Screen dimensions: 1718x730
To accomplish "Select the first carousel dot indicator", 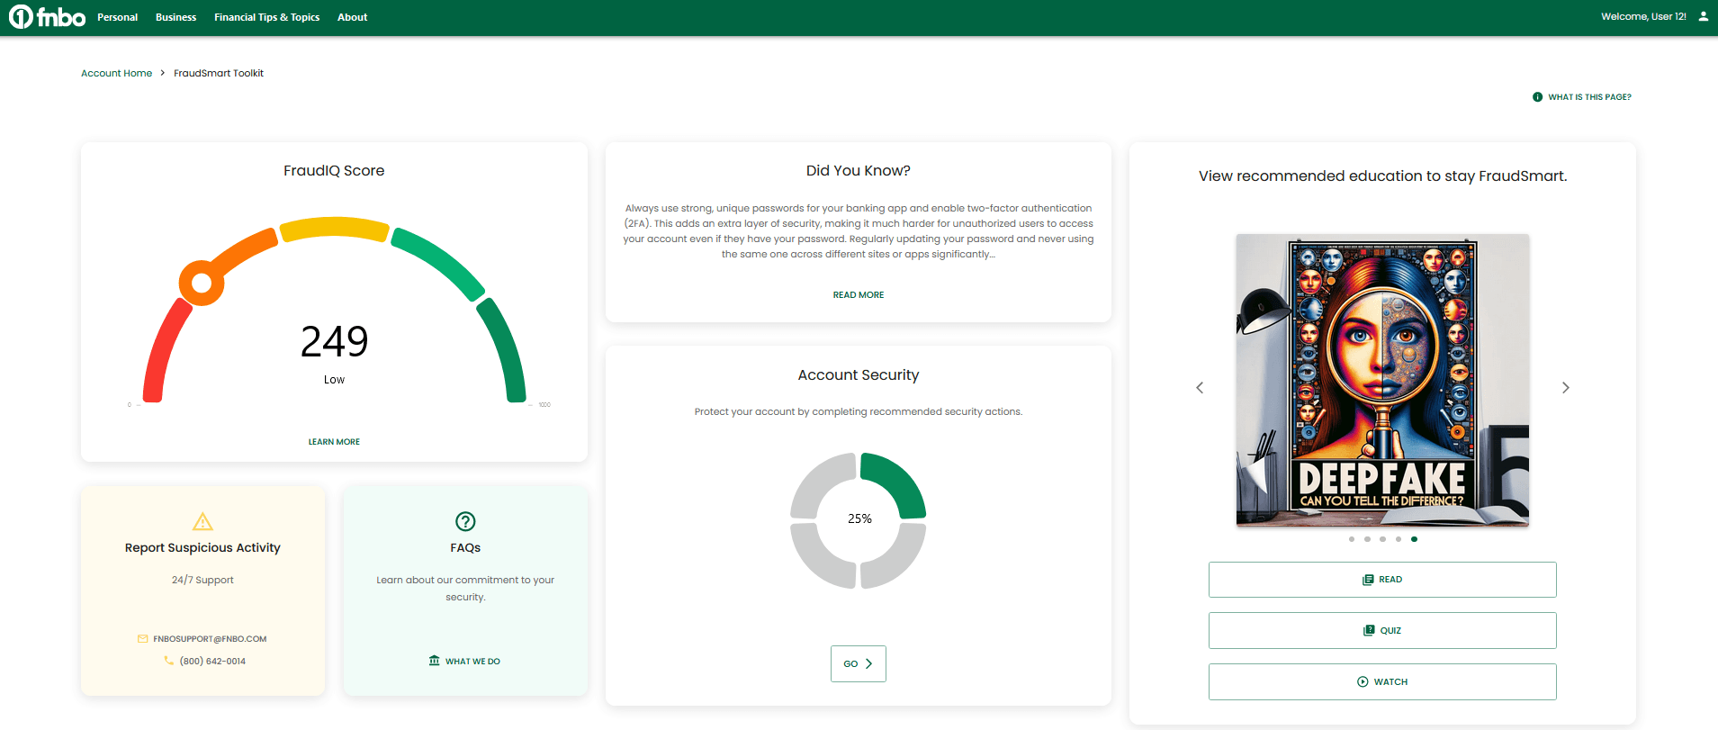I will (1352, 539).
